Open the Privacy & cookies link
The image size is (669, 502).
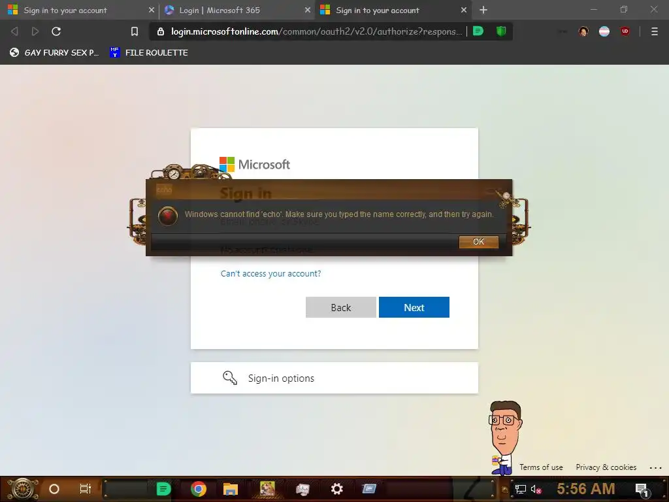(x=606, y=467)
